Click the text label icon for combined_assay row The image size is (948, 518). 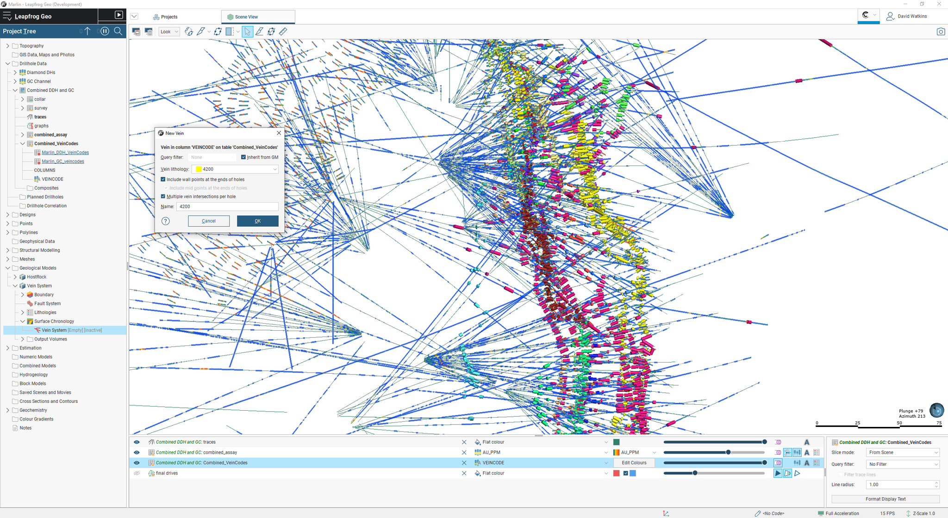point(807,452)
